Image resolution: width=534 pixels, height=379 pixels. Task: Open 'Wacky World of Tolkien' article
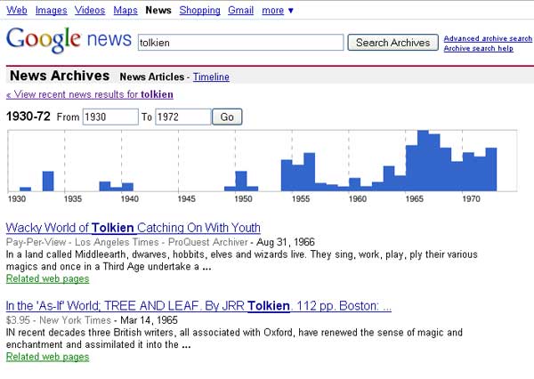click(133, 228)
